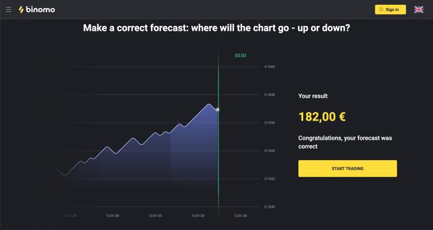Click the 'Your result' heading
The image size is (433, 230).
313,96
